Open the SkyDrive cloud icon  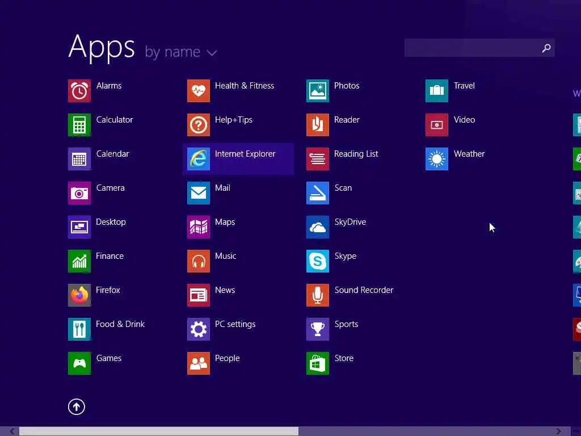pyautogui.click(x=318, y=227)
